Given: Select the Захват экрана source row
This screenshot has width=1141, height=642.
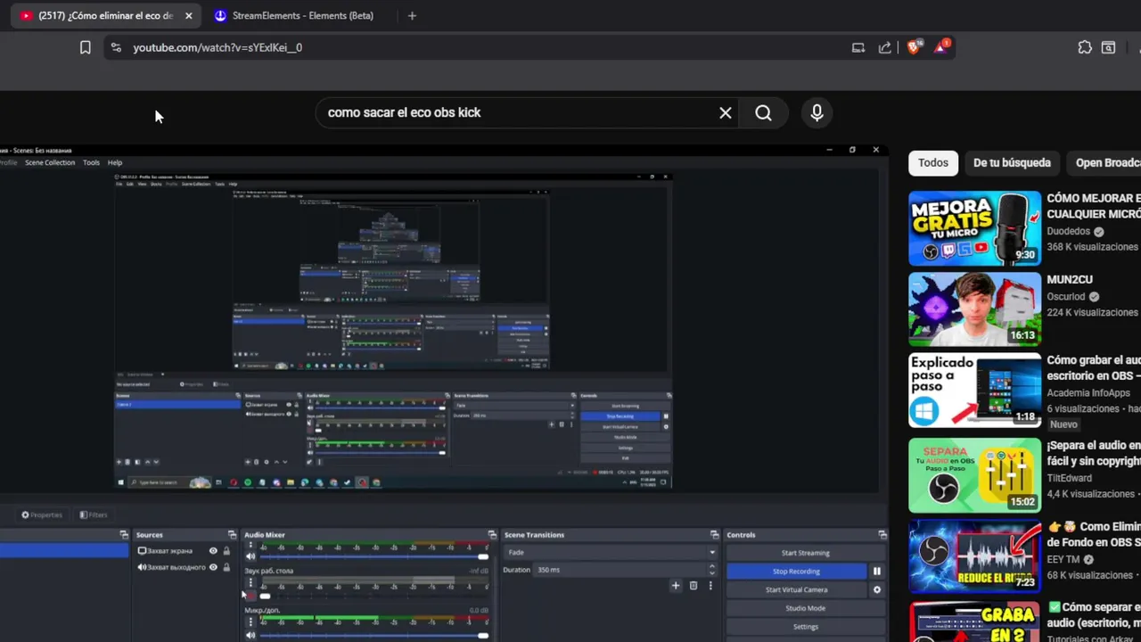Looking at the screenshot, I should [183, 551].
